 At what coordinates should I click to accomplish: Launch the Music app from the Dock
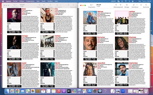(59, 91)
